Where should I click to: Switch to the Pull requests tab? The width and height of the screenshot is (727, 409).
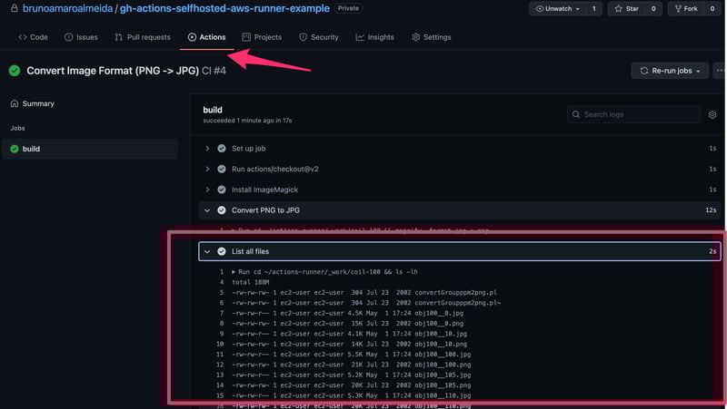pyautogui.click(x=143, y=37)
